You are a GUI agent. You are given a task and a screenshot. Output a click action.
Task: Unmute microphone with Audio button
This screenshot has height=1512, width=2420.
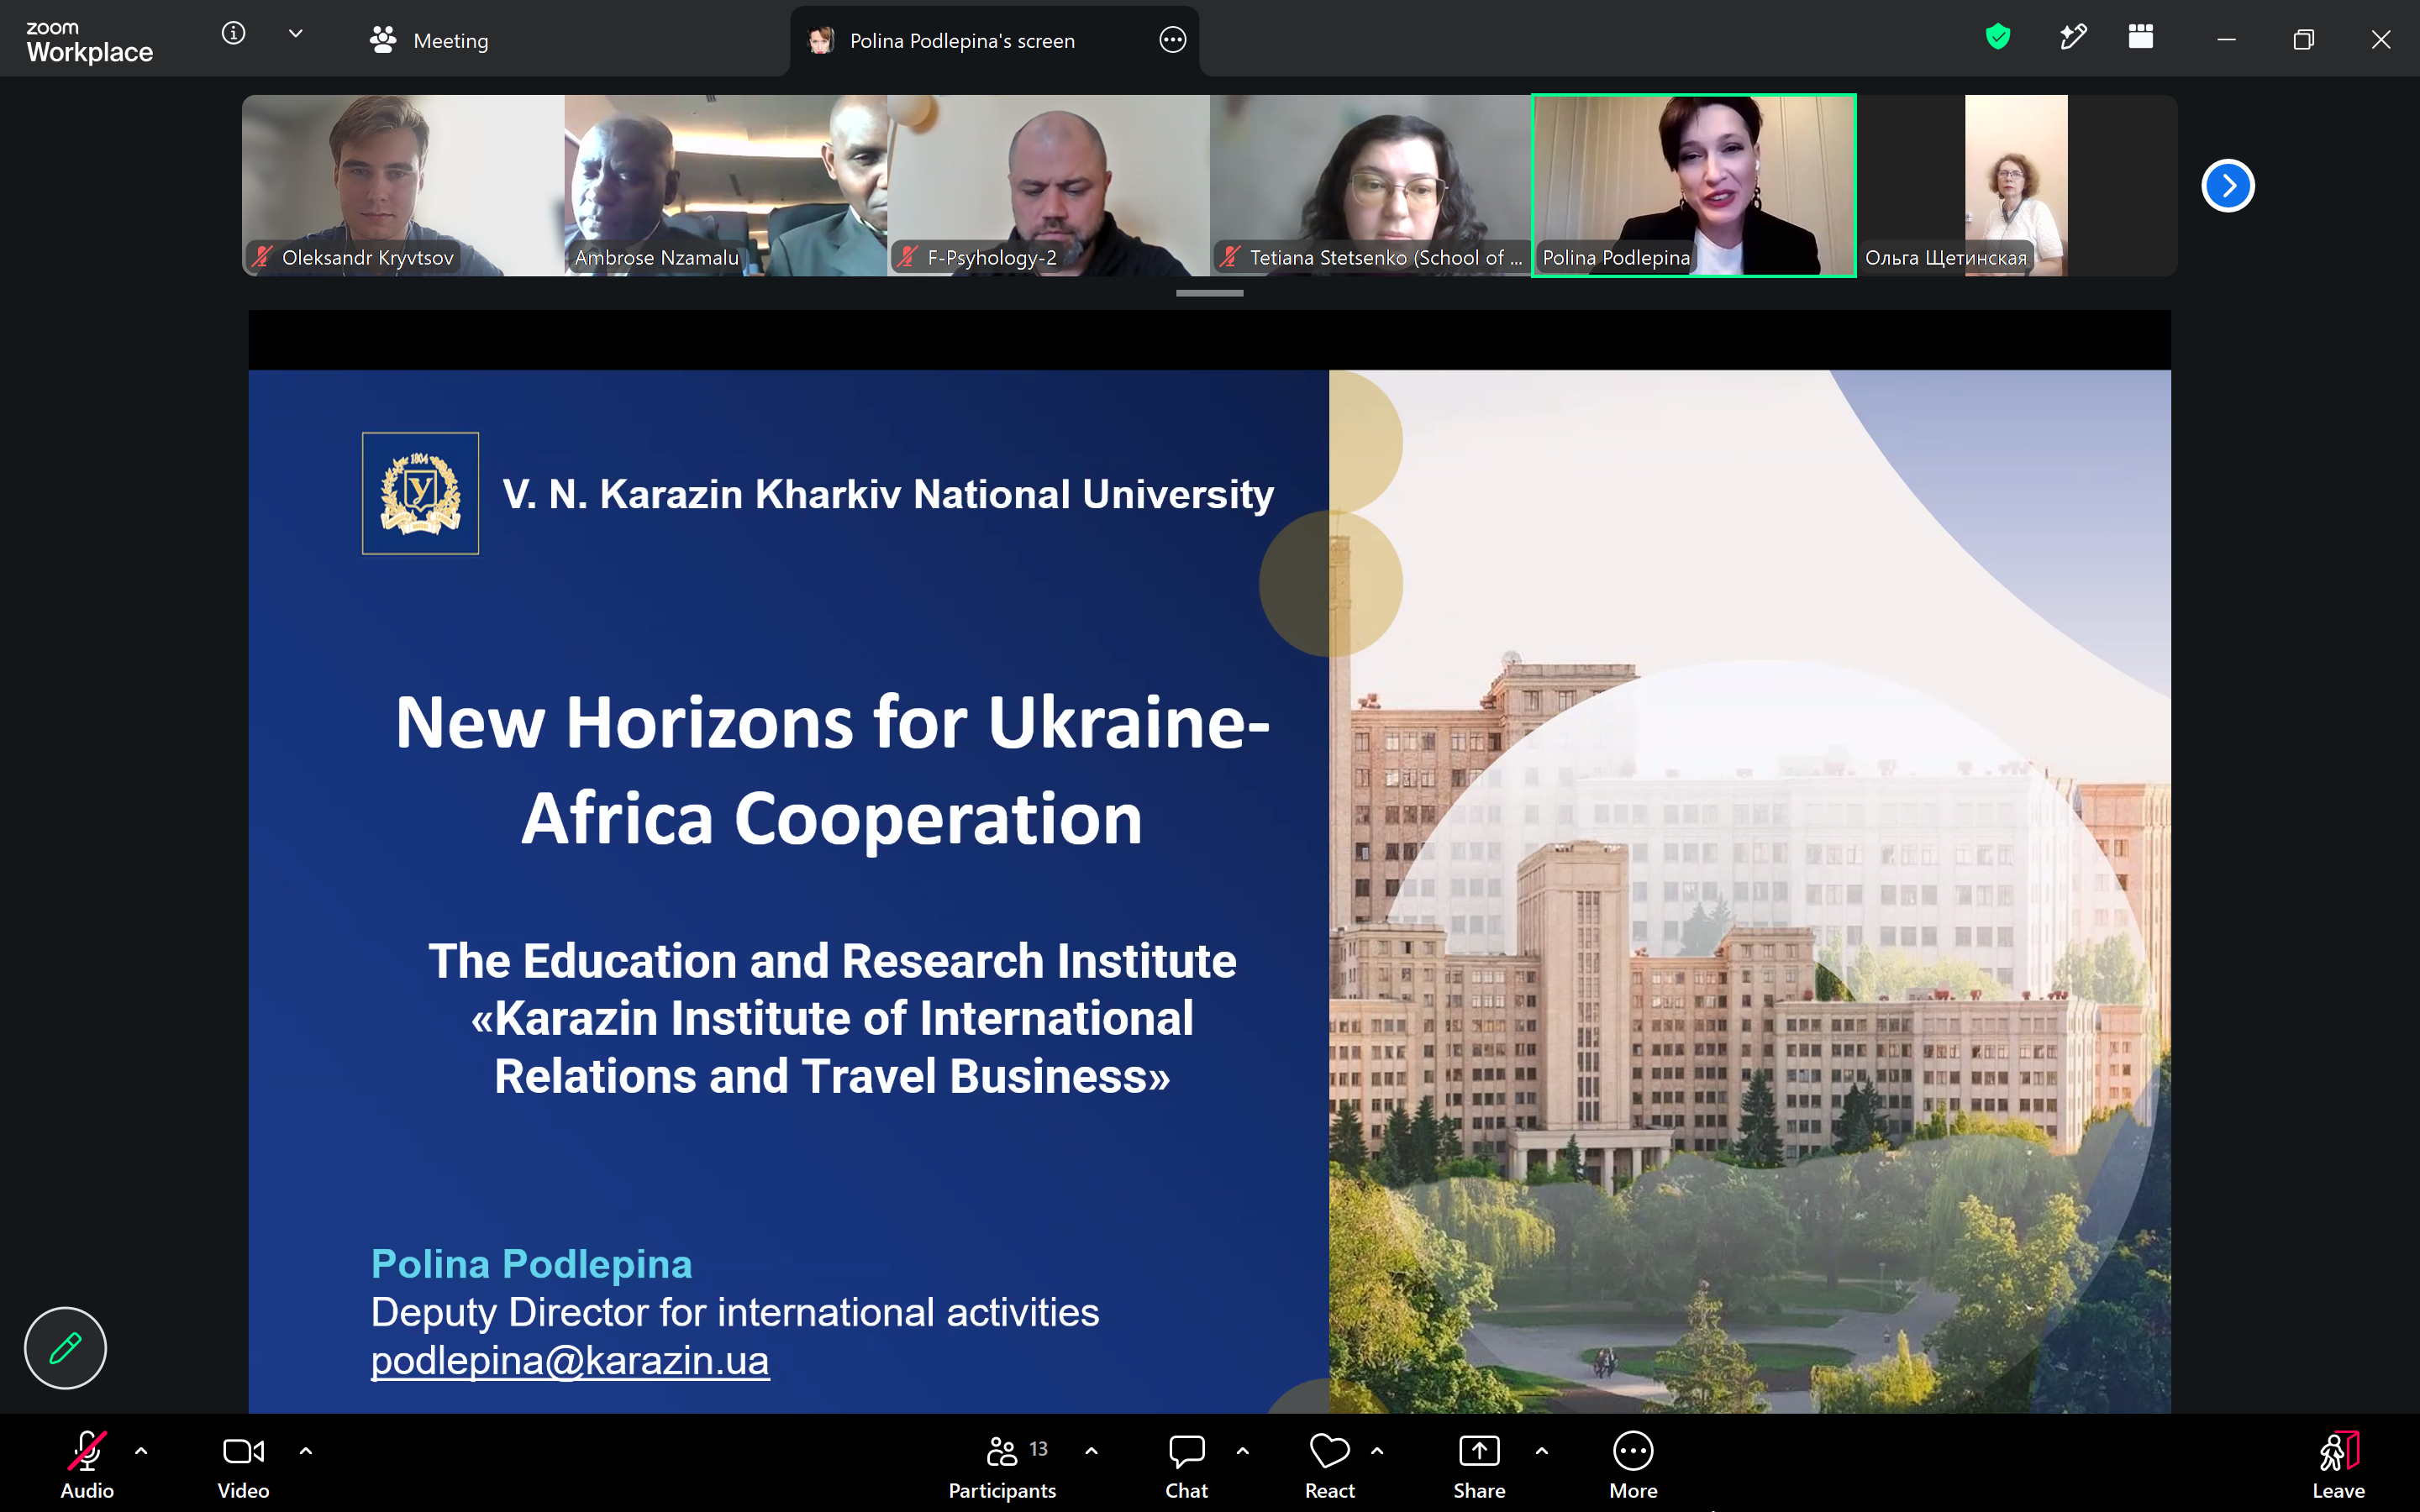click(87, 1465)
